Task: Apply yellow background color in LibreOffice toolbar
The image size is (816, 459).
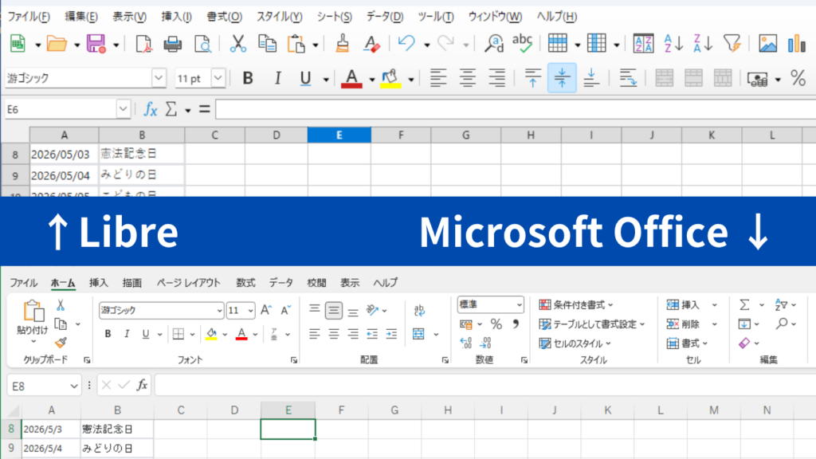Action: pos(390,79)
